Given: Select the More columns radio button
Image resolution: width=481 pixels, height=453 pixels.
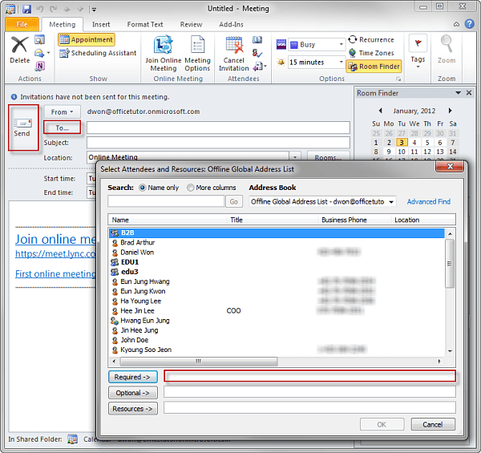Looking at the screenshot, I should (x=191, y=188).
